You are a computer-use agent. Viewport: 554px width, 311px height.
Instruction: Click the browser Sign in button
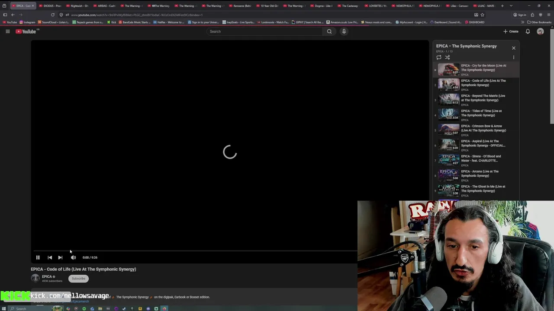[x=520, y=15]
